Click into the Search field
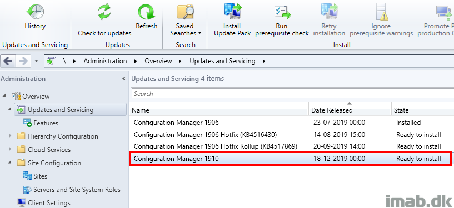Viewport: 454px width, 208px height. 293,94
